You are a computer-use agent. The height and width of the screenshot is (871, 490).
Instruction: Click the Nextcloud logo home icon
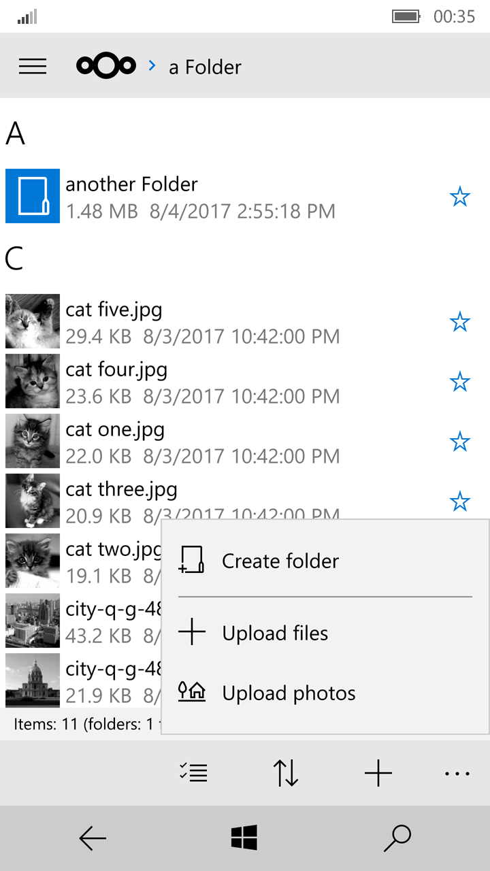(x=106, y=65)
